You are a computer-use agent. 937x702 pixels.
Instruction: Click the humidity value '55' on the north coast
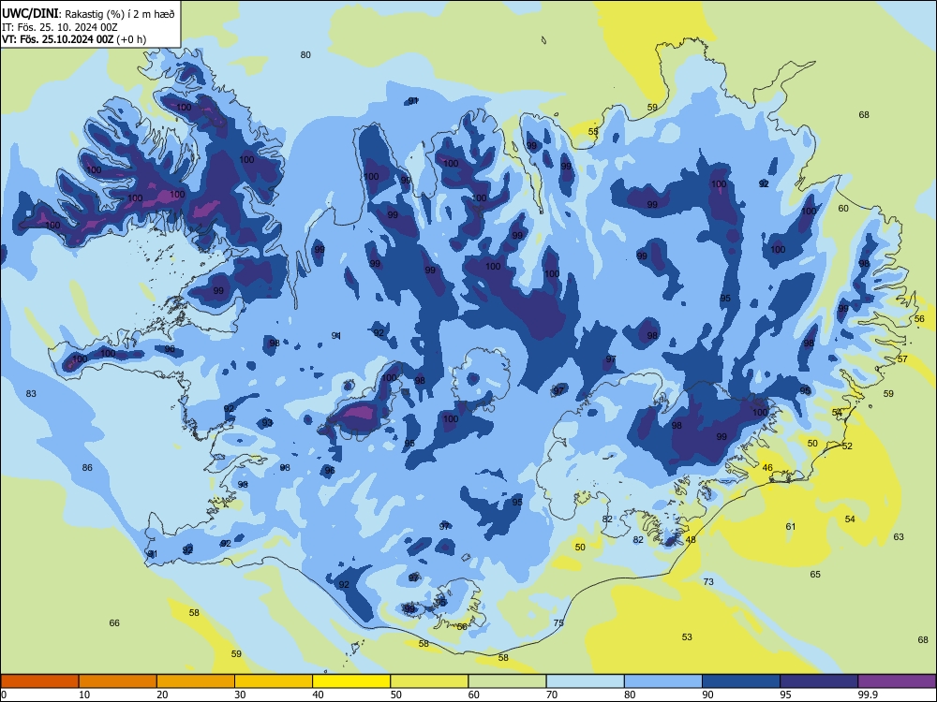(x=593, y=132)
